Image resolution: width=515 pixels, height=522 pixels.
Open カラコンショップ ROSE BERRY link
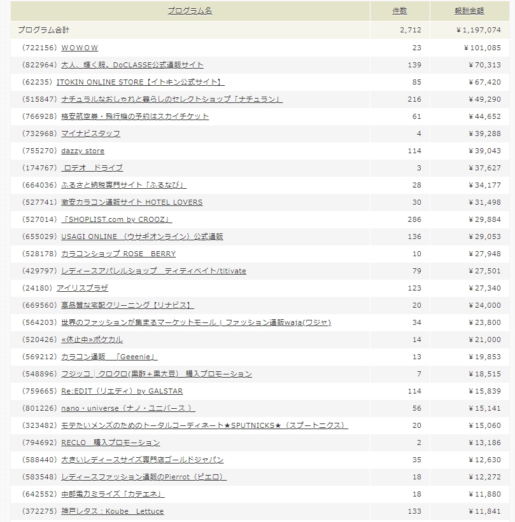118,254
